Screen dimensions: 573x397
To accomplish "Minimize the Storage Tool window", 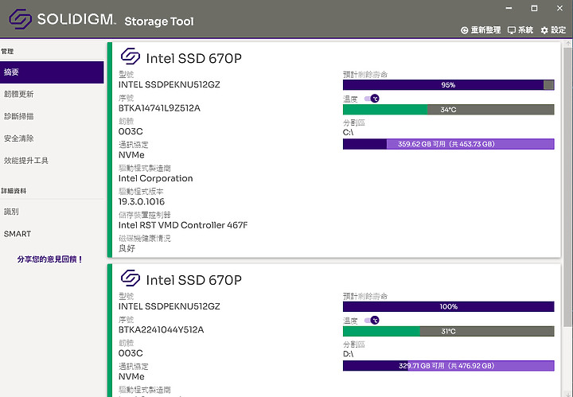I will pyautogui.click(x=509, y=8).
